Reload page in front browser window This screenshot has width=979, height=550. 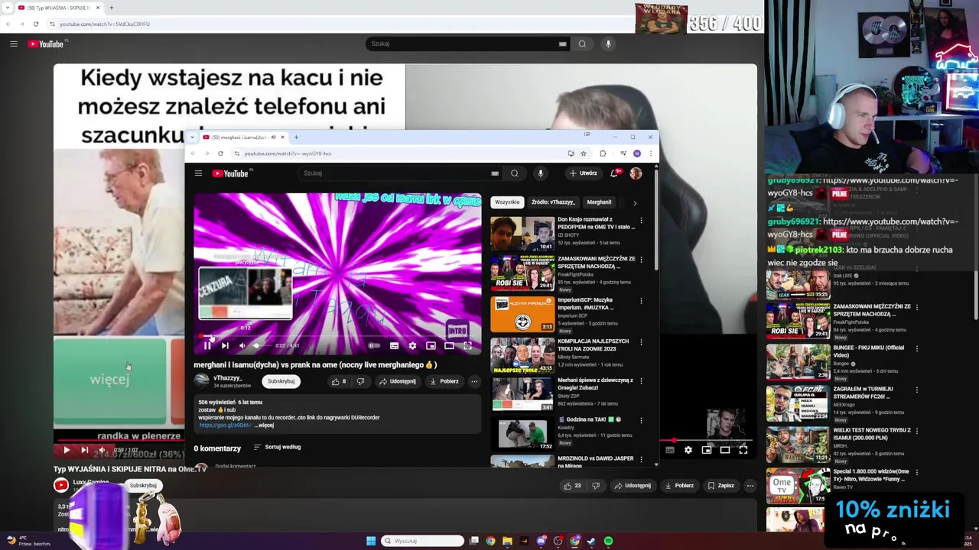pos(220,154)
